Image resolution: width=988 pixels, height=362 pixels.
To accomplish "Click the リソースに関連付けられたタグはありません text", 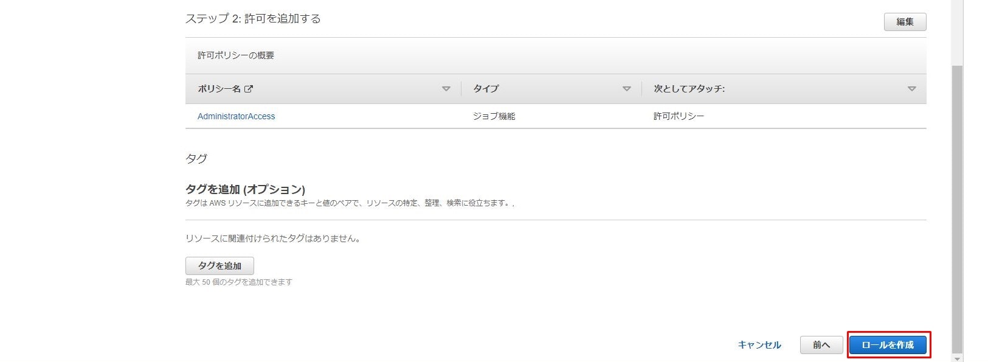I will pos(274,238).
